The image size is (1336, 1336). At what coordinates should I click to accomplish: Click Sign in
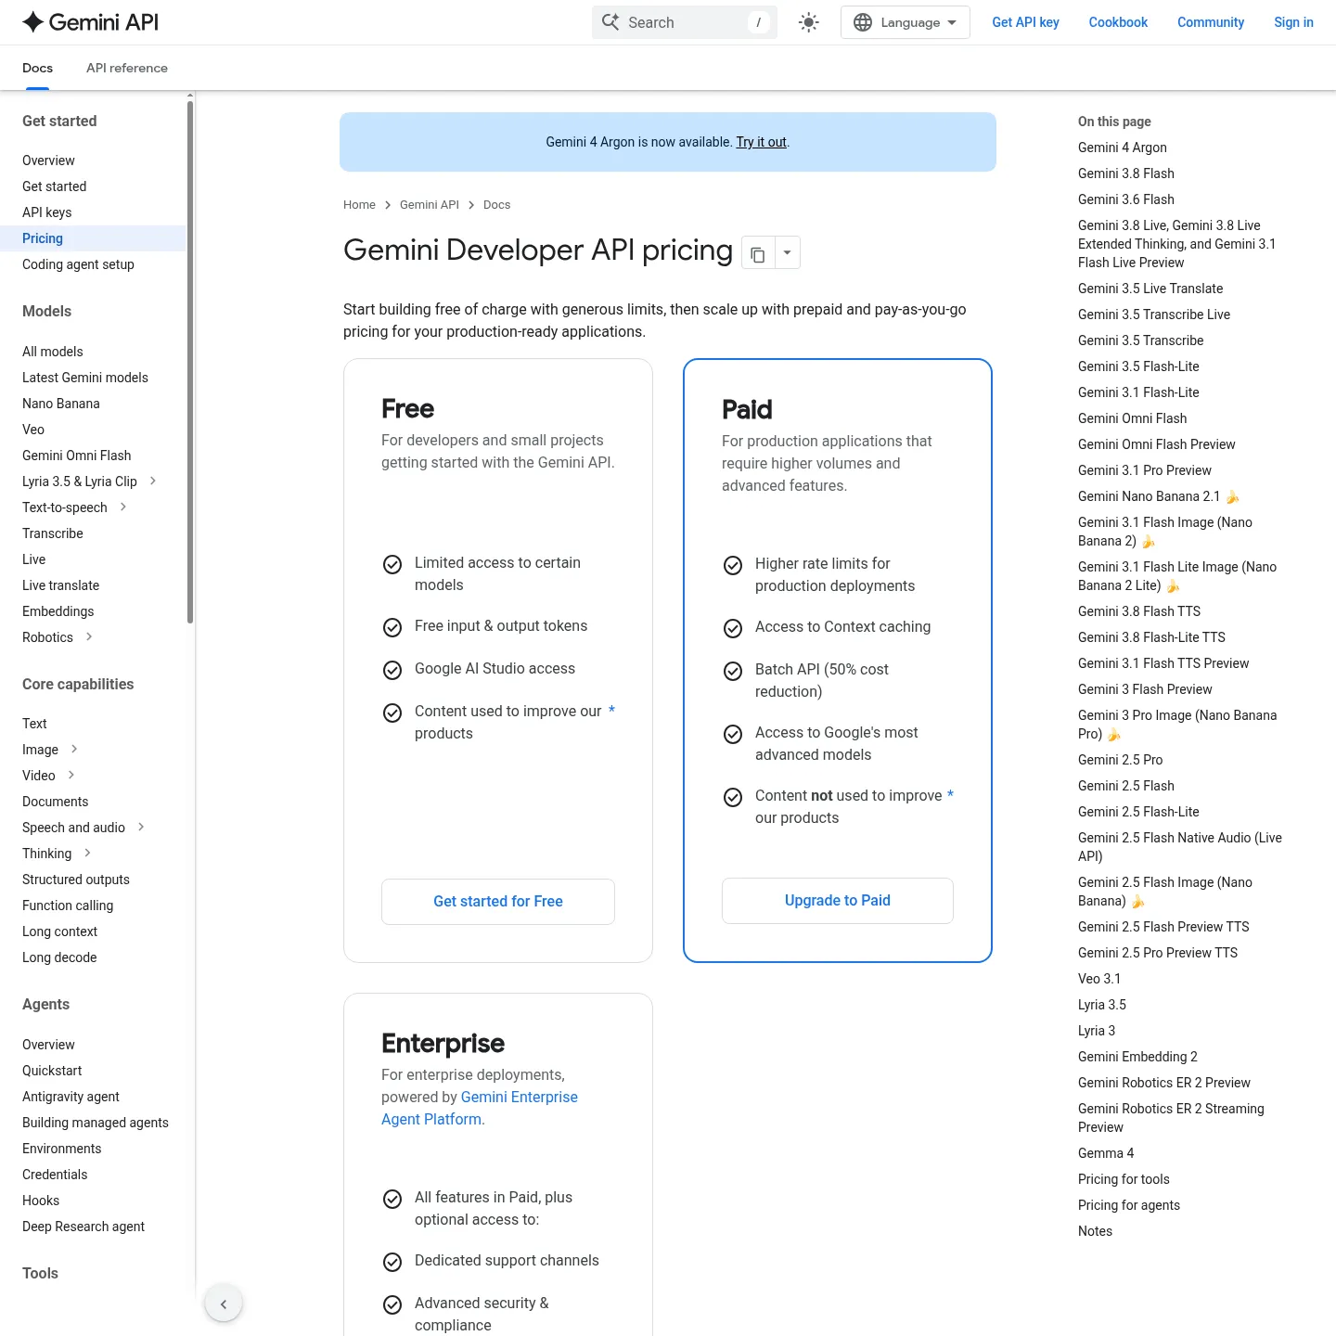click(x=1293, y=22)
